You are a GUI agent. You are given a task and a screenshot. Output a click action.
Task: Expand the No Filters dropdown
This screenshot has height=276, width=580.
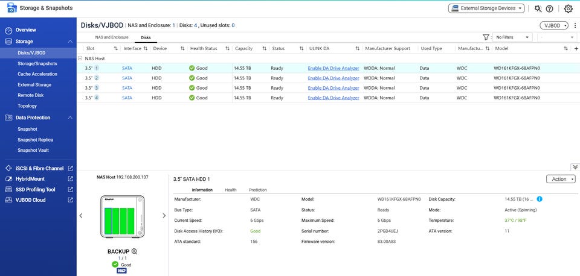point(512,37)
